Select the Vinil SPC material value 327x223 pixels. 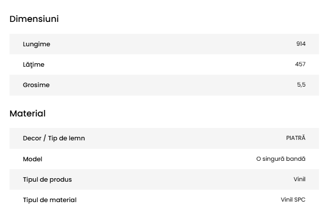click(293, 200)
